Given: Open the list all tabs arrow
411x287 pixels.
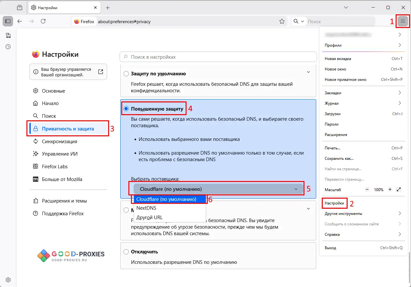Looking at the screenshot, I should pos(346,7).
